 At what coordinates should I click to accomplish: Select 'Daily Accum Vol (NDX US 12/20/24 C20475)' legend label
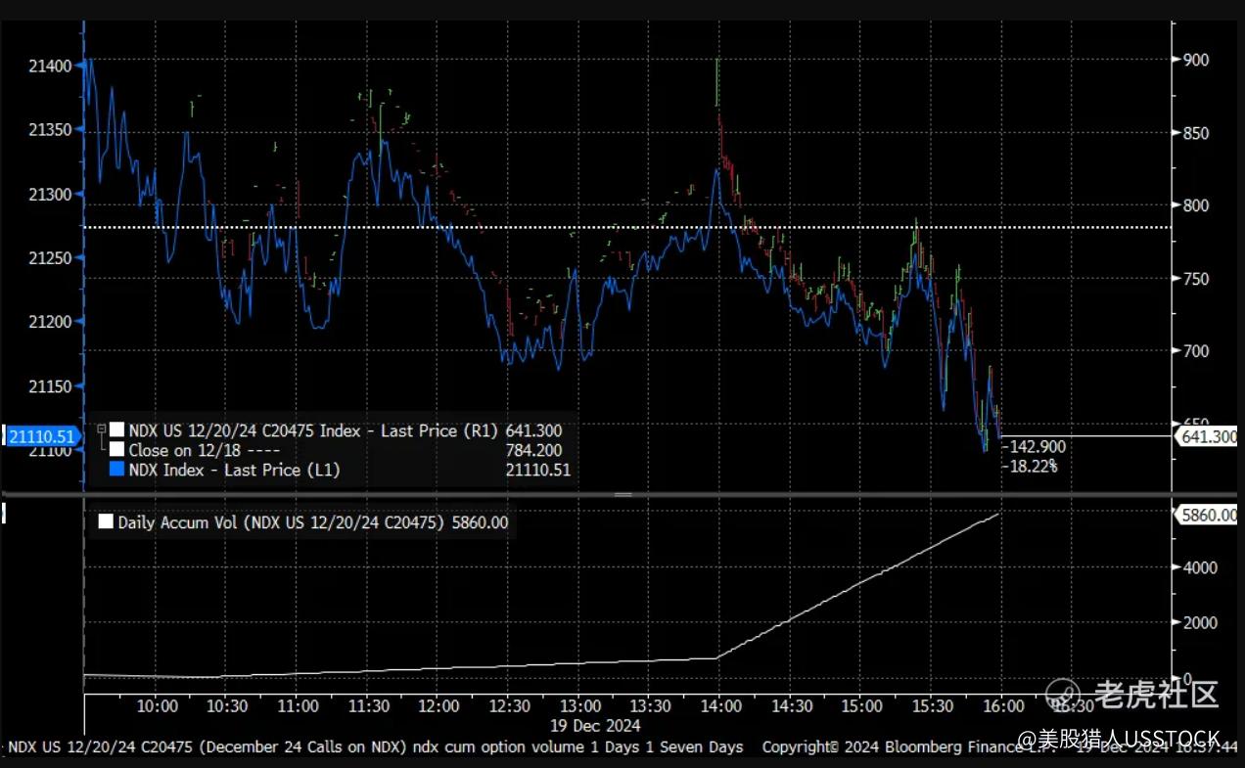click(282, 522)
